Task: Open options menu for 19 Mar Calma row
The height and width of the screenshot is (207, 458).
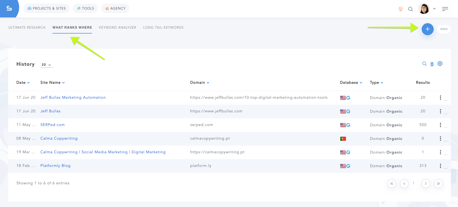Action: (440, 152)
